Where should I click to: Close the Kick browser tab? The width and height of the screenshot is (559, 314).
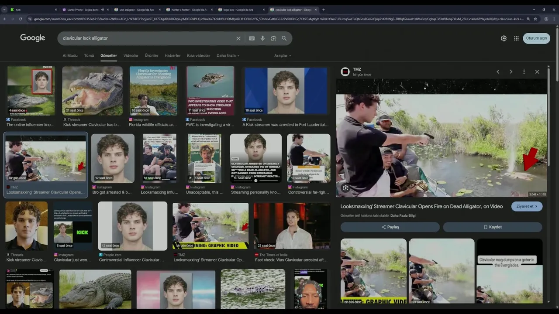point(56,10)
